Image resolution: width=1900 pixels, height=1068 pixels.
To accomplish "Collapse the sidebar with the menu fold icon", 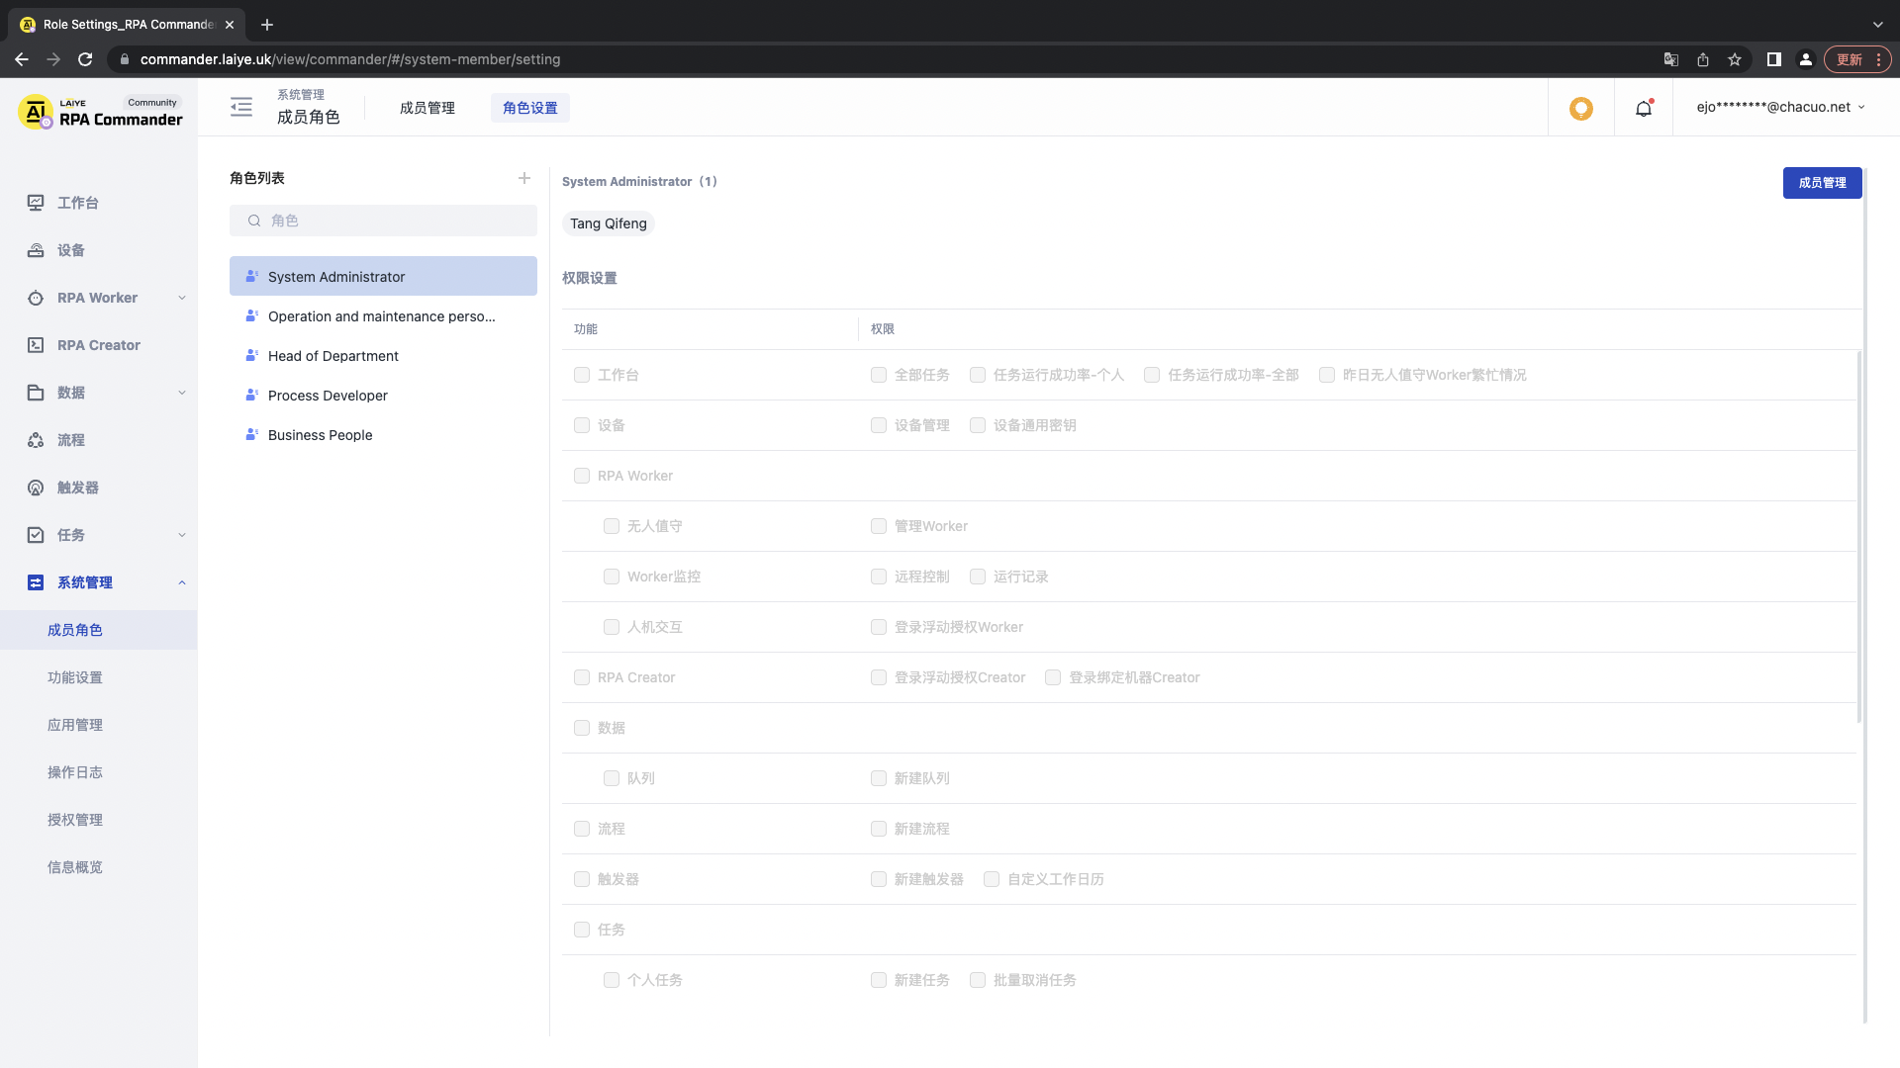I will [x=241, y=107].
